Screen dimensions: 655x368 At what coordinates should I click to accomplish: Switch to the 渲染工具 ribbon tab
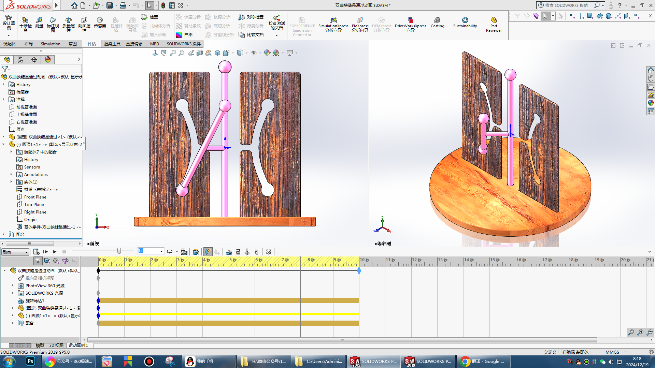pos(112,44)
